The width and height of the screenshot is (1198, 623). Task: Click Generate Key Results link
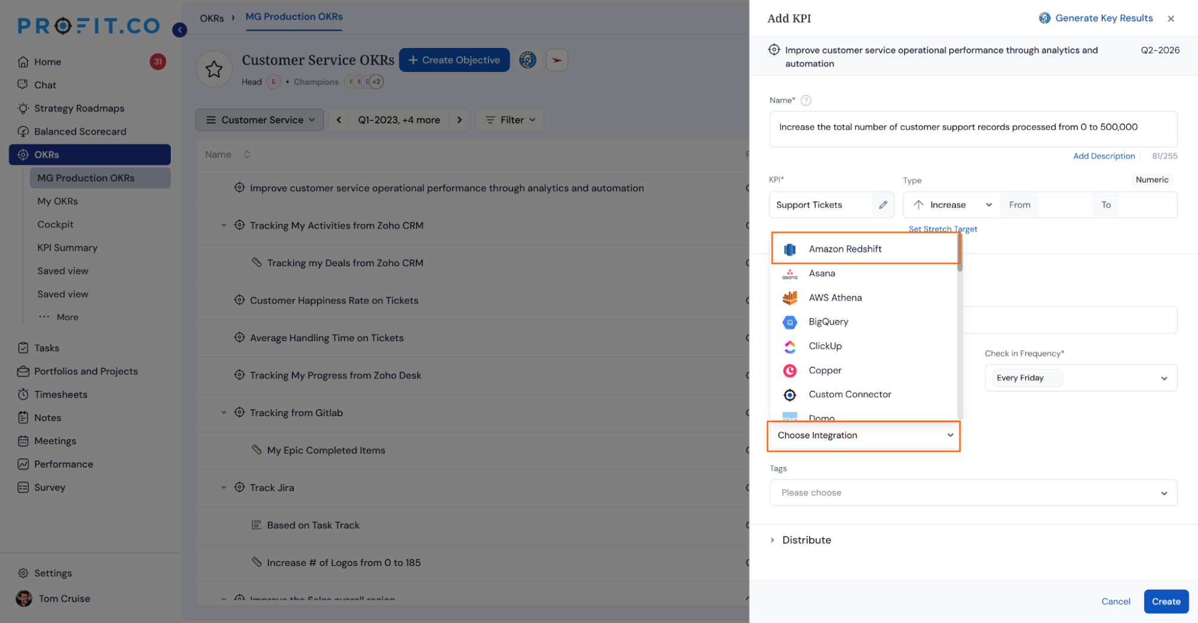coord(1096,18)
